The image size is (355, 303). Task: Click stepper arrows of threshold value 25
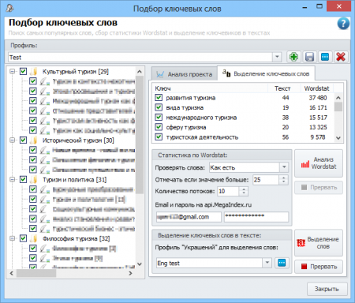283,180
